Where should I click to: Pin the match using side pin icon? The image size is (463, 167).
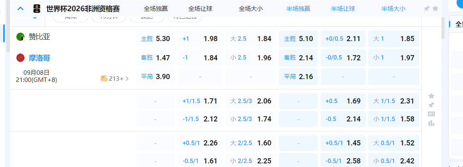[431, 105]
